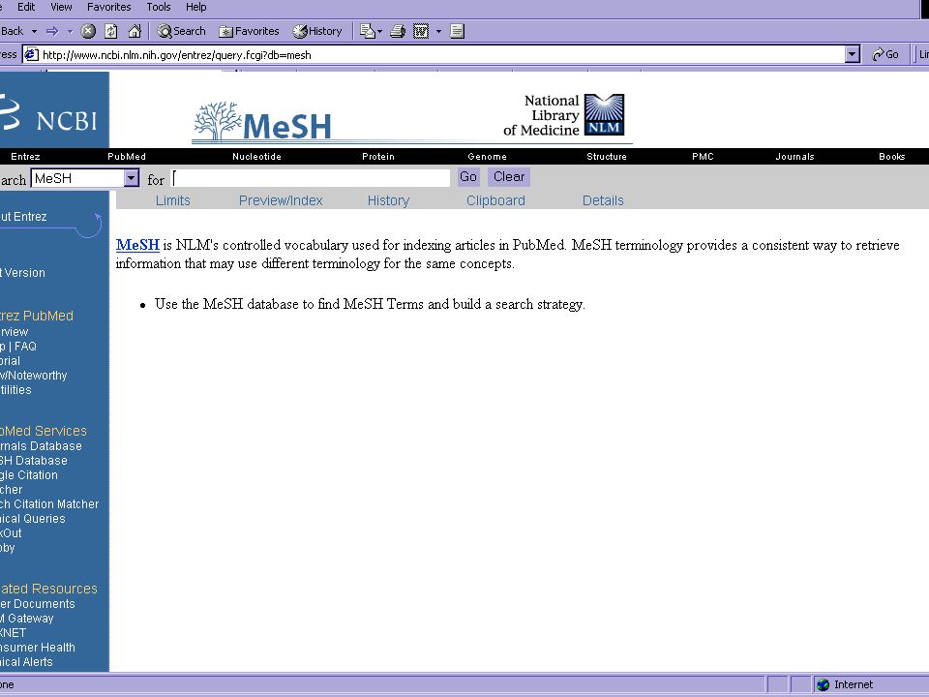Expand the Back button history dropdown
This screenshot has height=697, width=929.
pyautogui.click(x=34, y=31)
